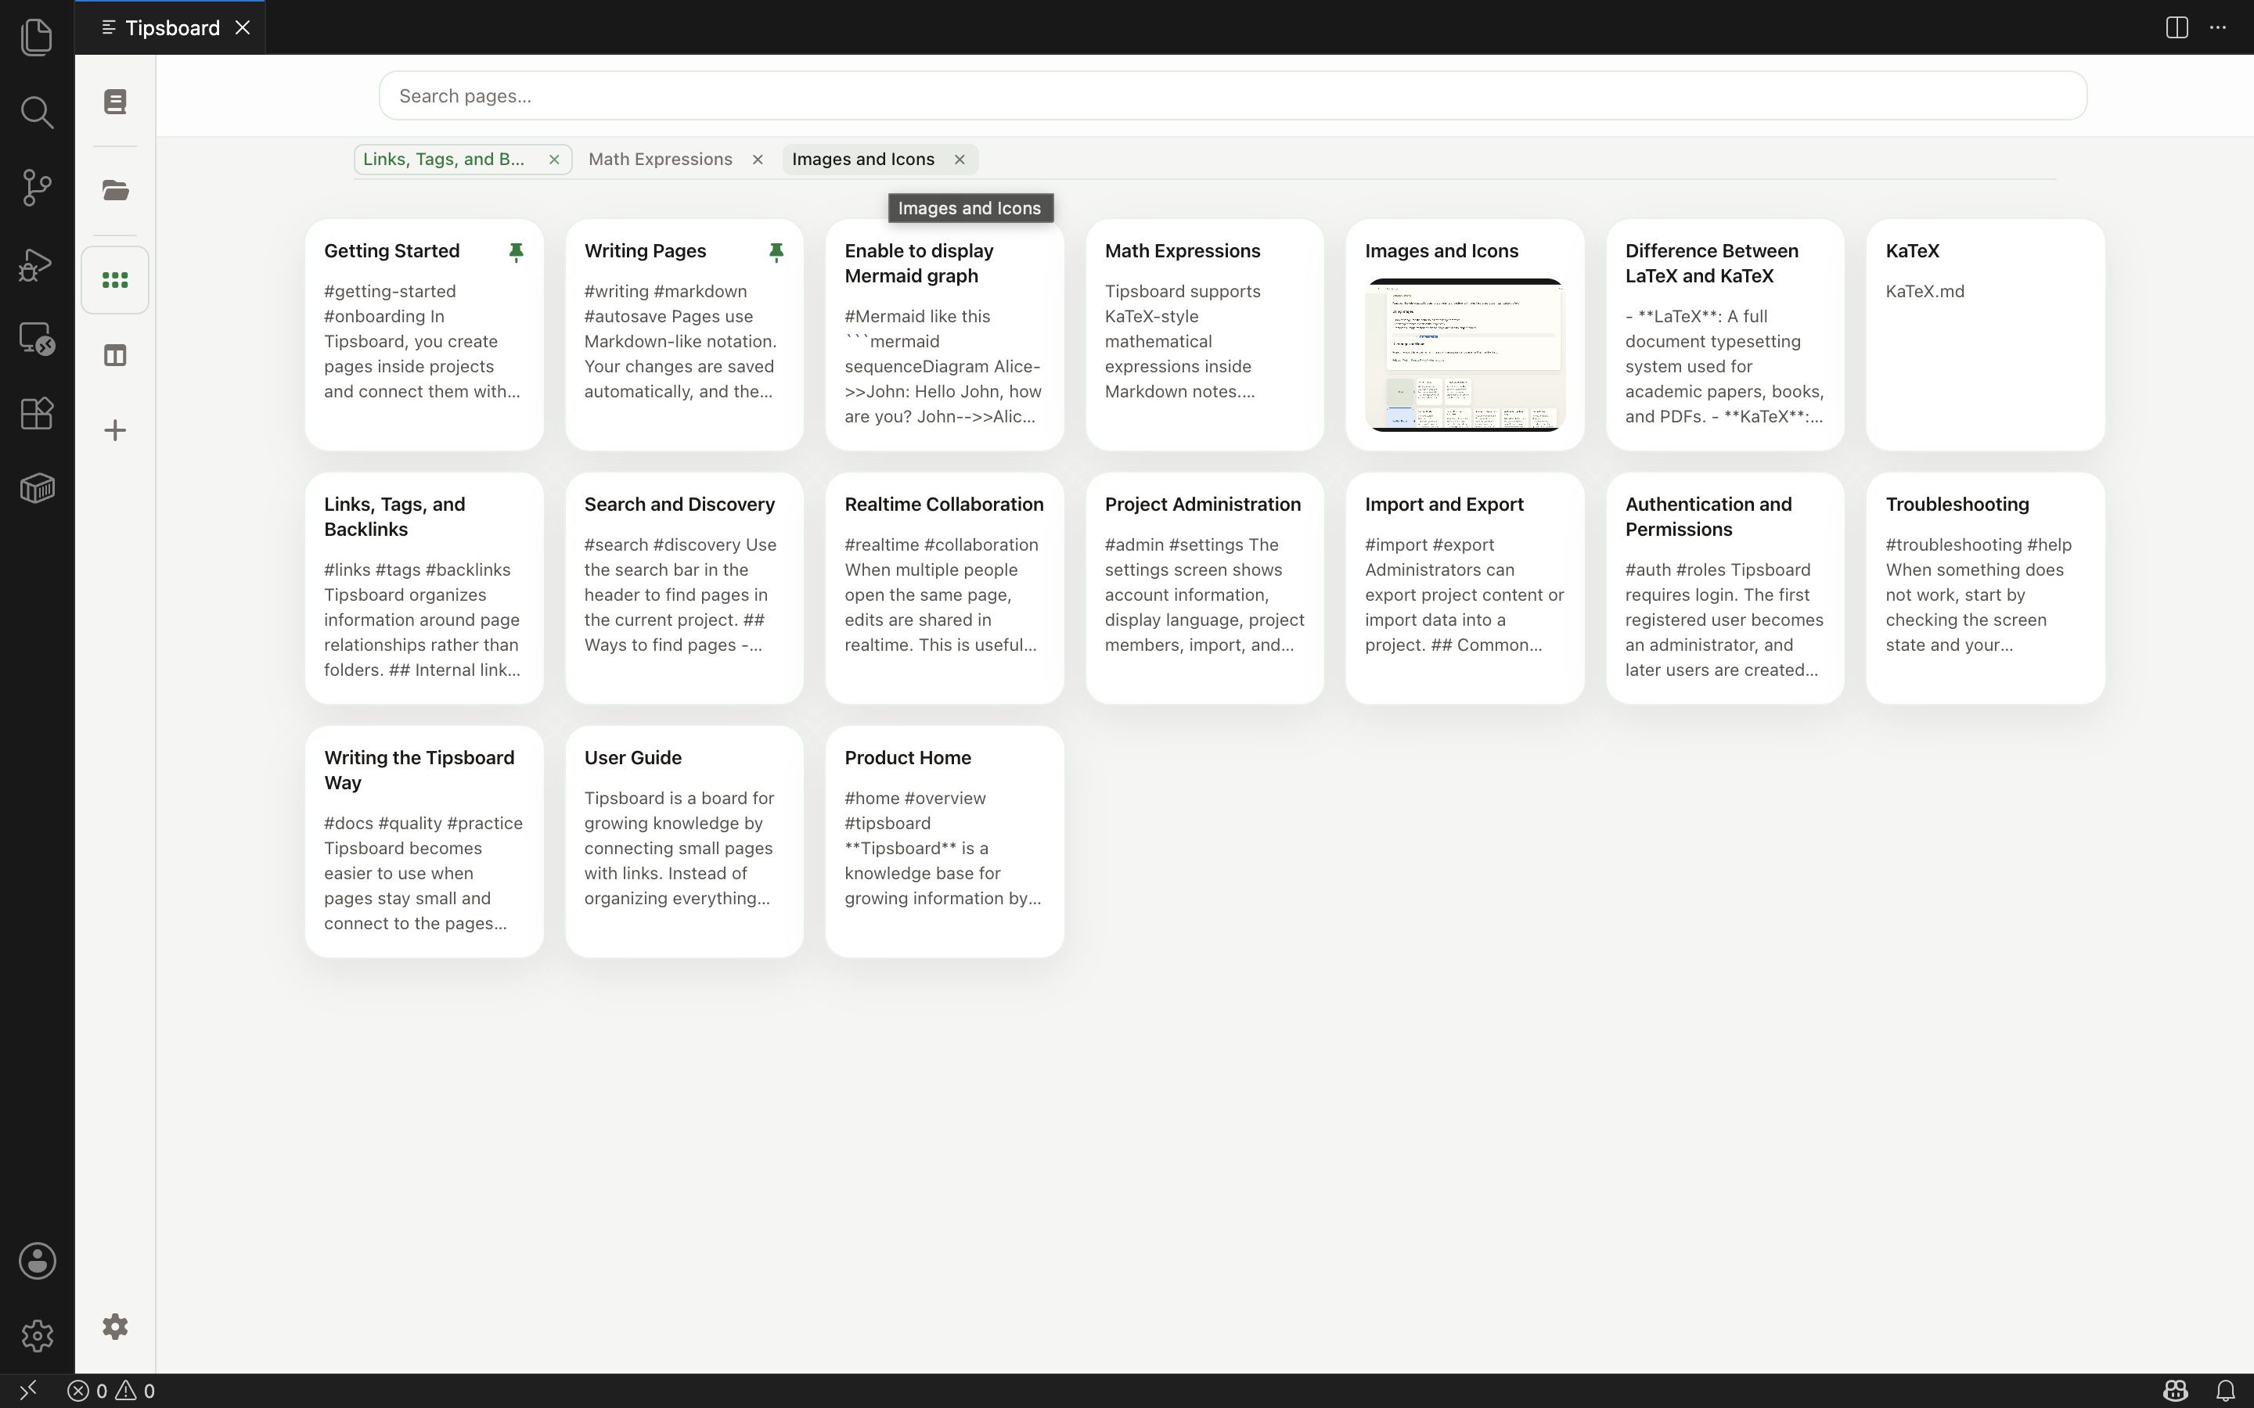
Task: Open the Search and Discovery card
Action: click(685, 588)
